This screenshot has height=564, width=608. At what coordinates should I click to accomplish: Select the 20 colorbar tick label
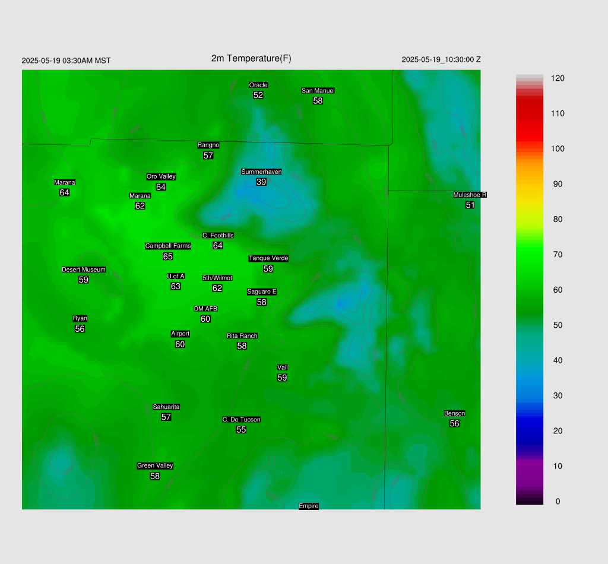[558, 431]
